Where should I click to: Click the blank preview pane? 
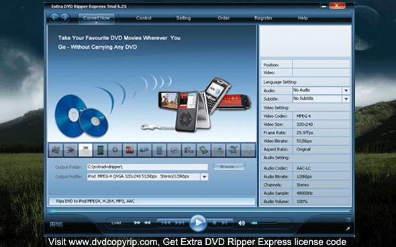305,41
